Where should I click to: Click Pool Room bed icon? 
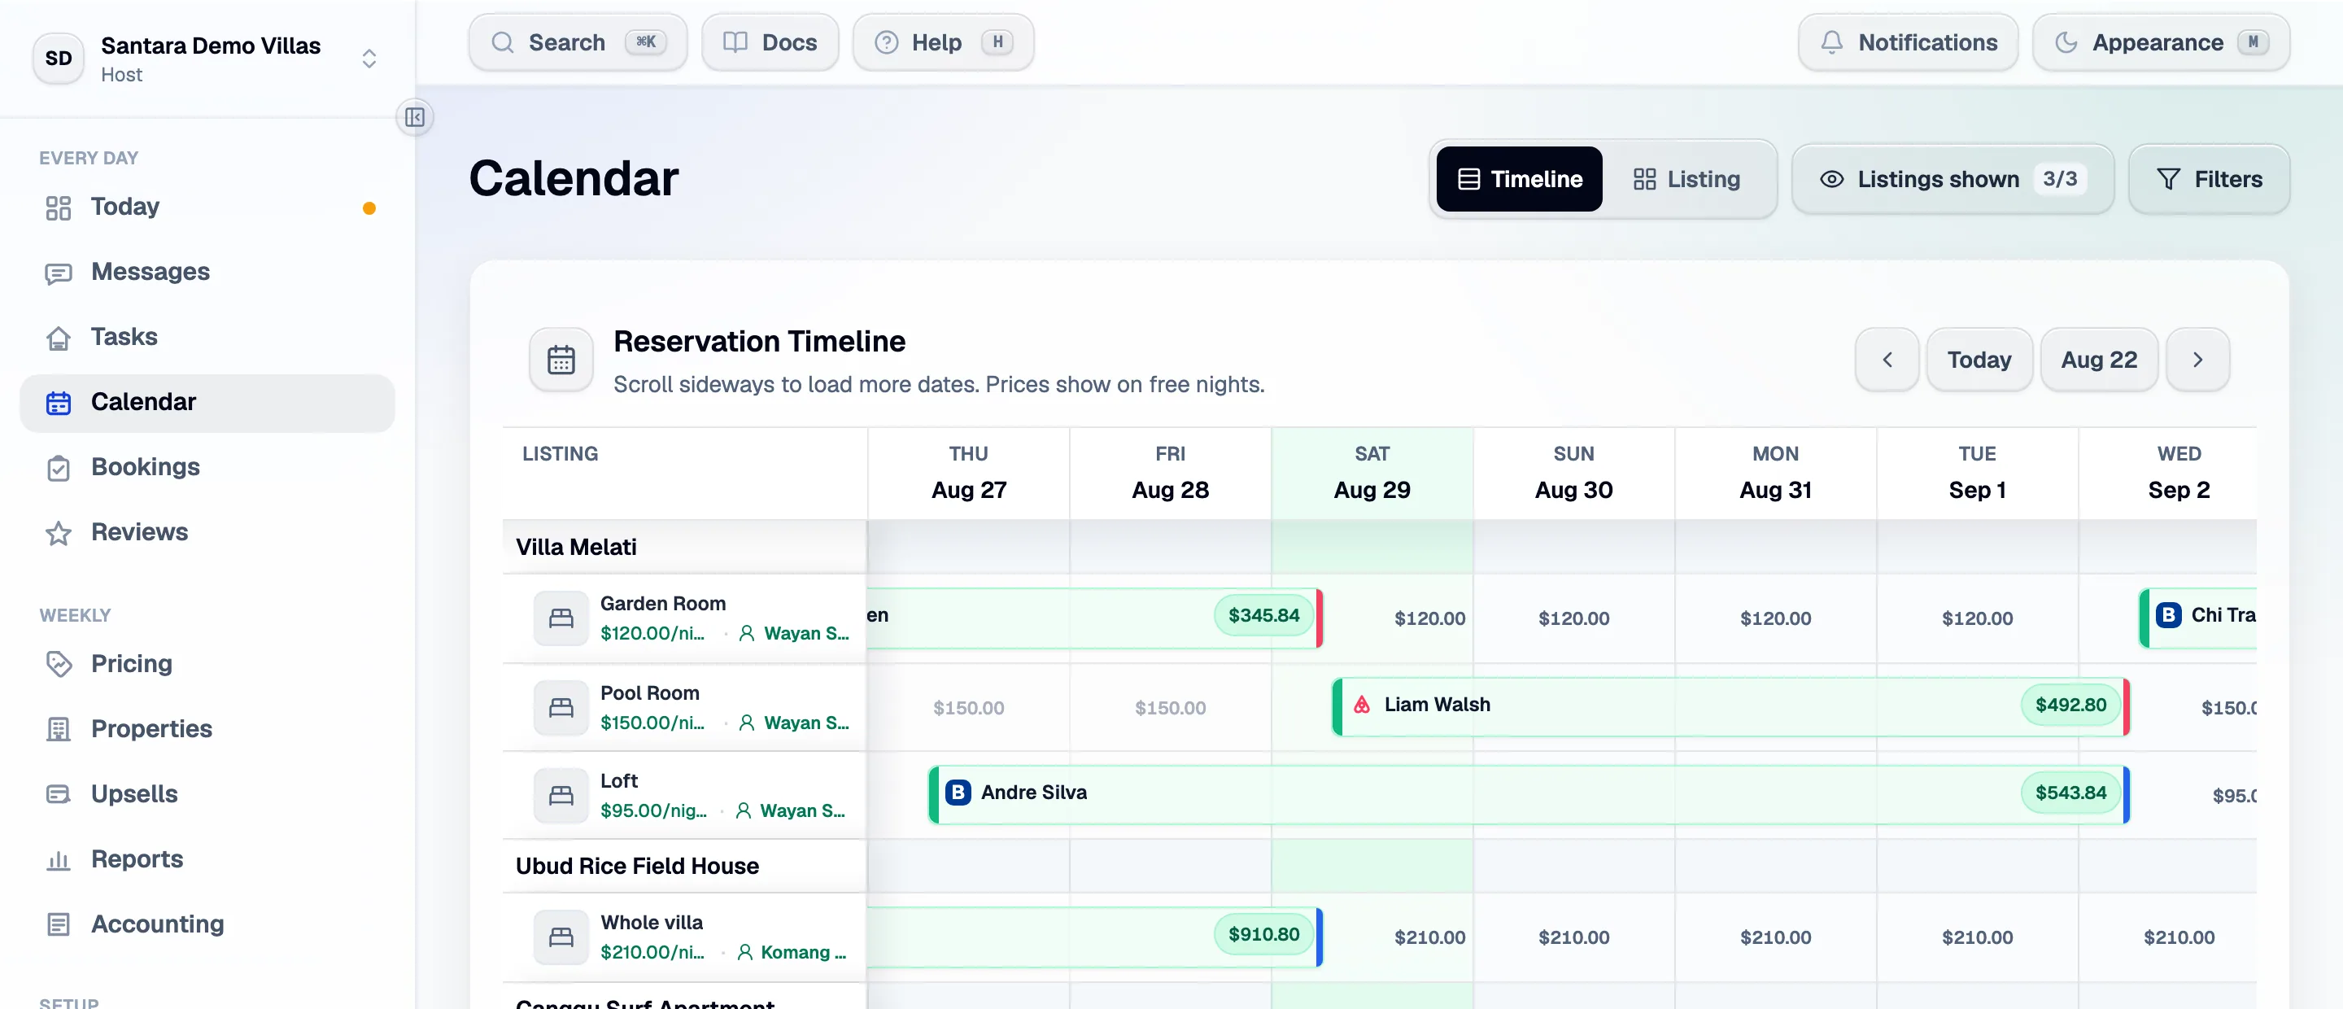pos(561,708)
